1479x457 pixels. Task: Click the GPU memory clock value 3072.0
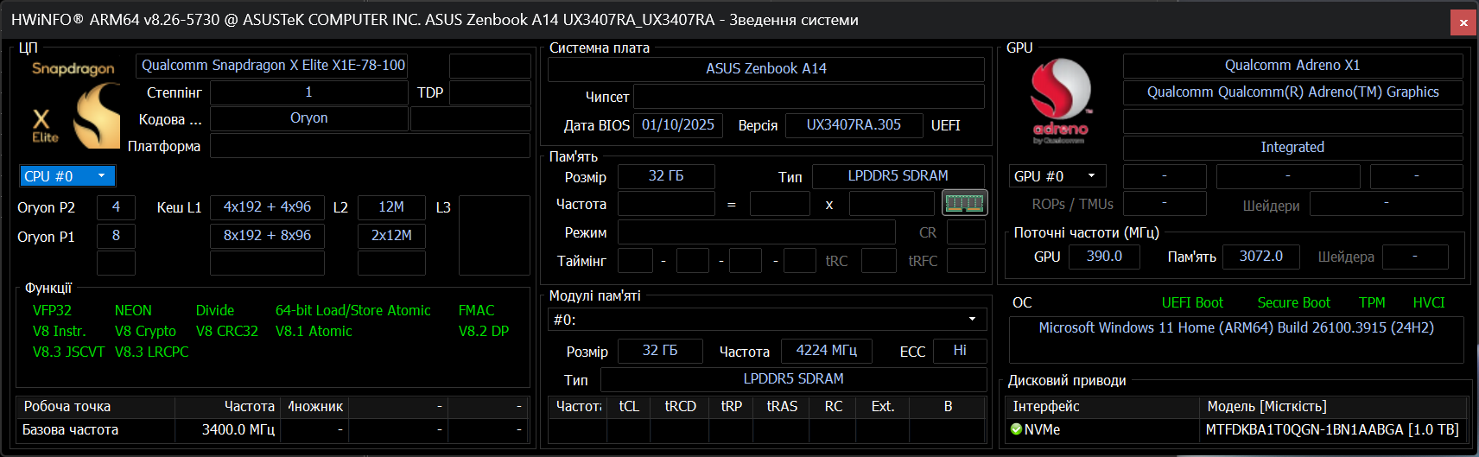(1261, 257)
